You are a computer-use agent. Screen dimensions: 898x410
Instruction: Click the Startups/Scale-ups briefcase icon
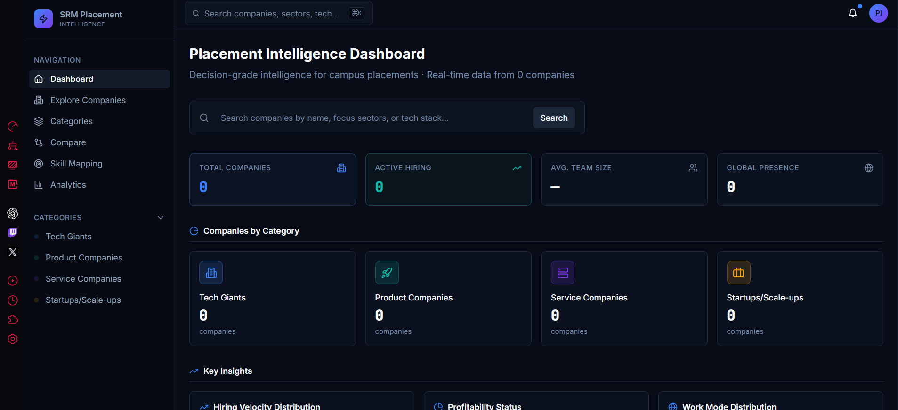(739, 273)
